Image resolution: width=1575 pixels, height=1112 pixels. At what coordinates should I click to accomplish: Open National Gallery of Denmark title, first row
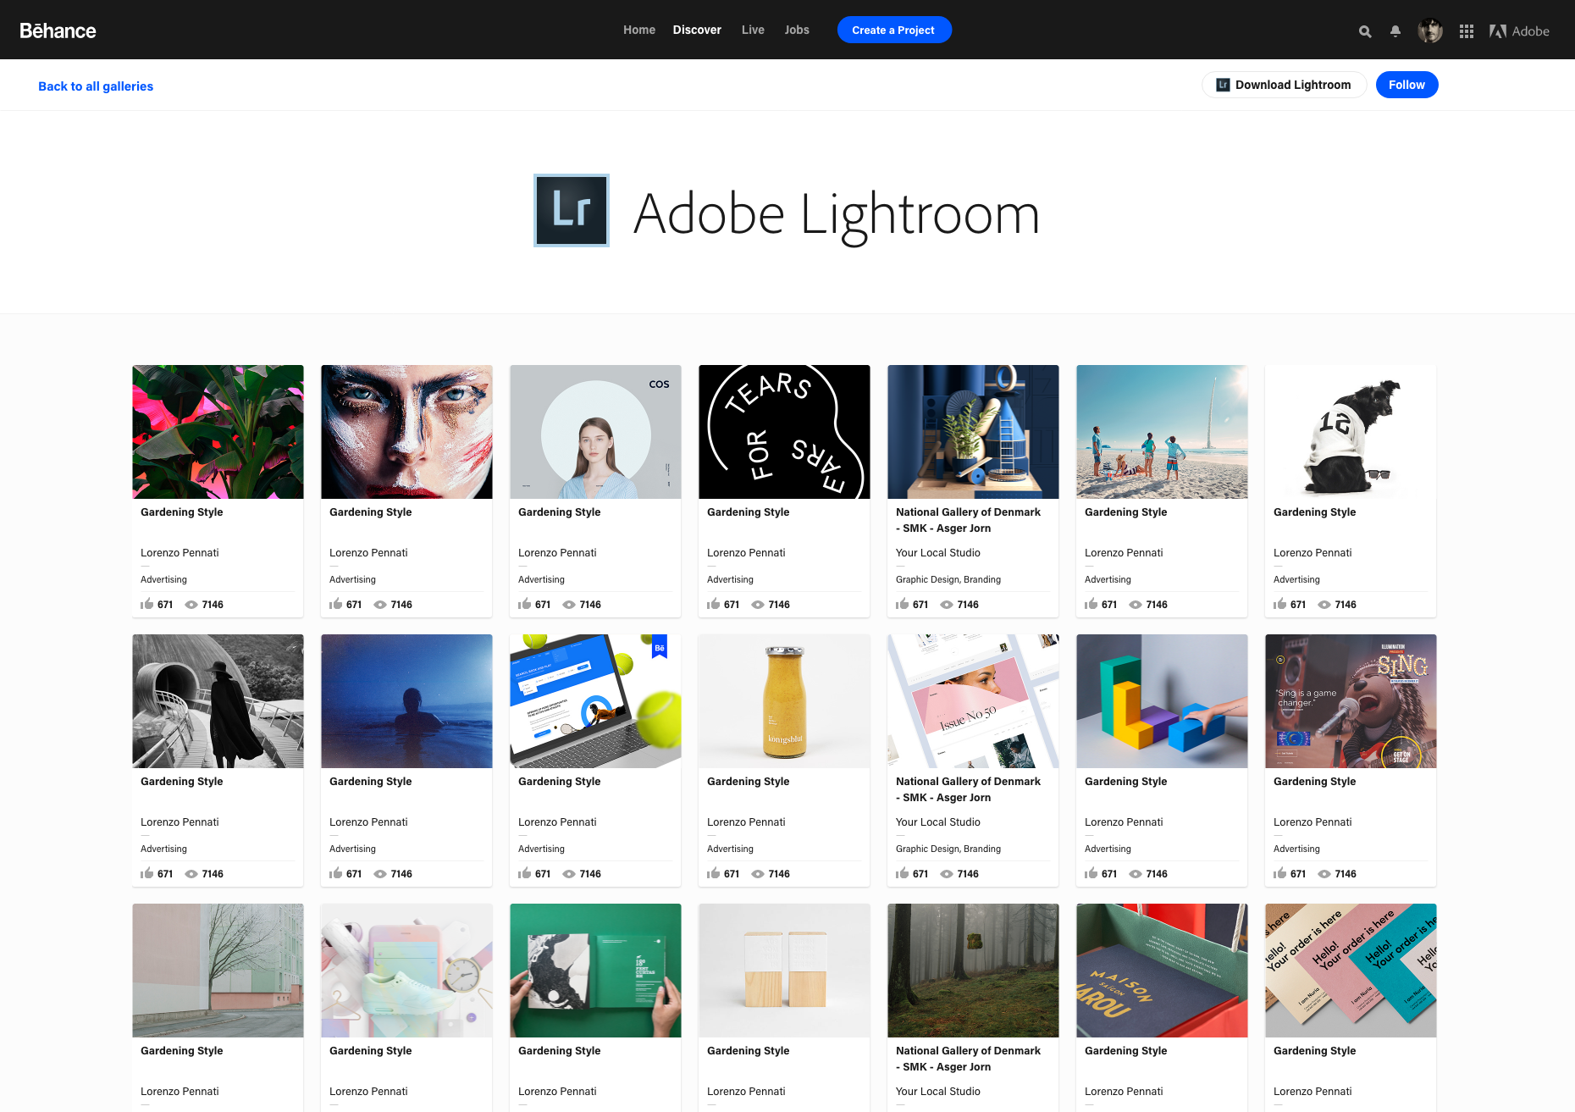click(x=968, y=520)
